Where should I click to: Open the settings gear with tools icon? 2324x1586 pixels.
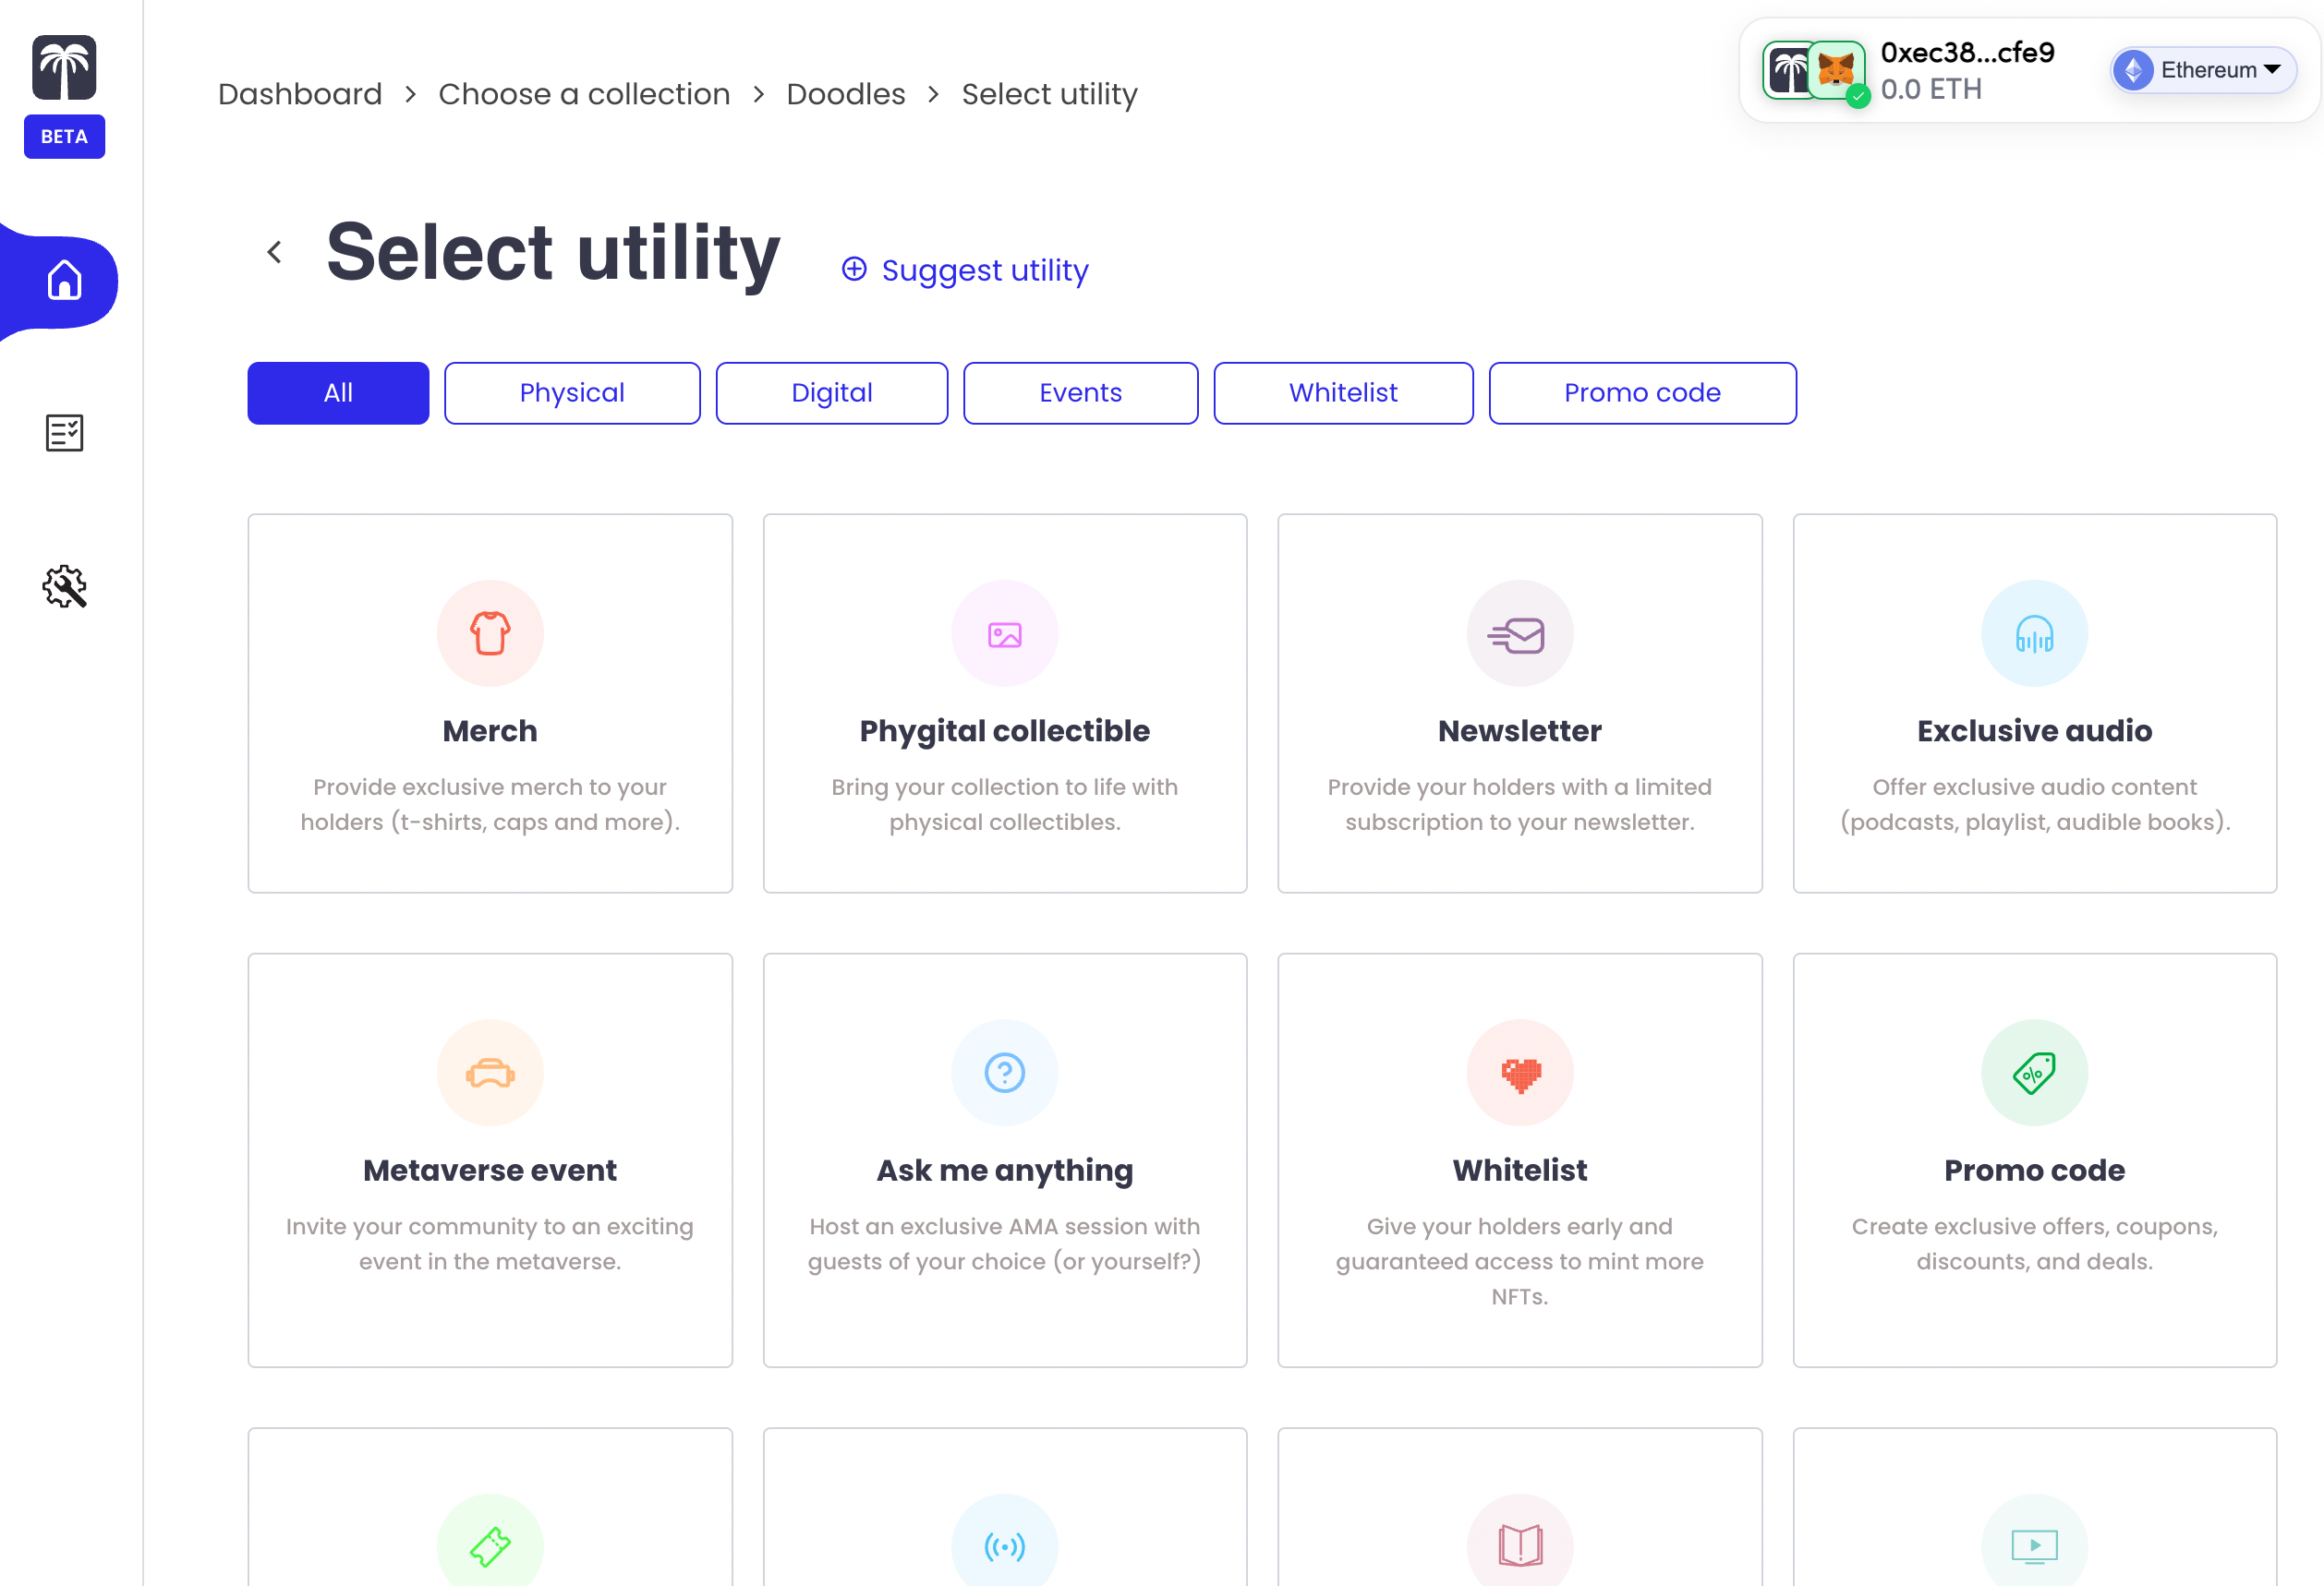tap(64, 586)
